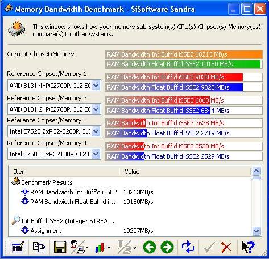Image resolution: width=269 pixels, height=259 pixels.
Task: Open the Reference Chipset/Memory 4 dropdown
Action: pyautogui.click(x=96, y=154)
